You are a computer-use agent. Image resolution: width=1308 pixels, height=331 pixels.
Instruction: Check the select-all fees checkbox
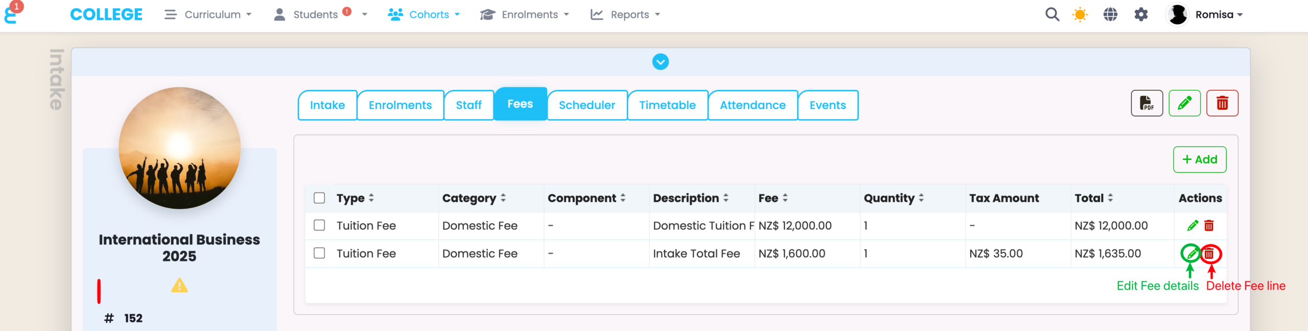(x=319, y=198)
